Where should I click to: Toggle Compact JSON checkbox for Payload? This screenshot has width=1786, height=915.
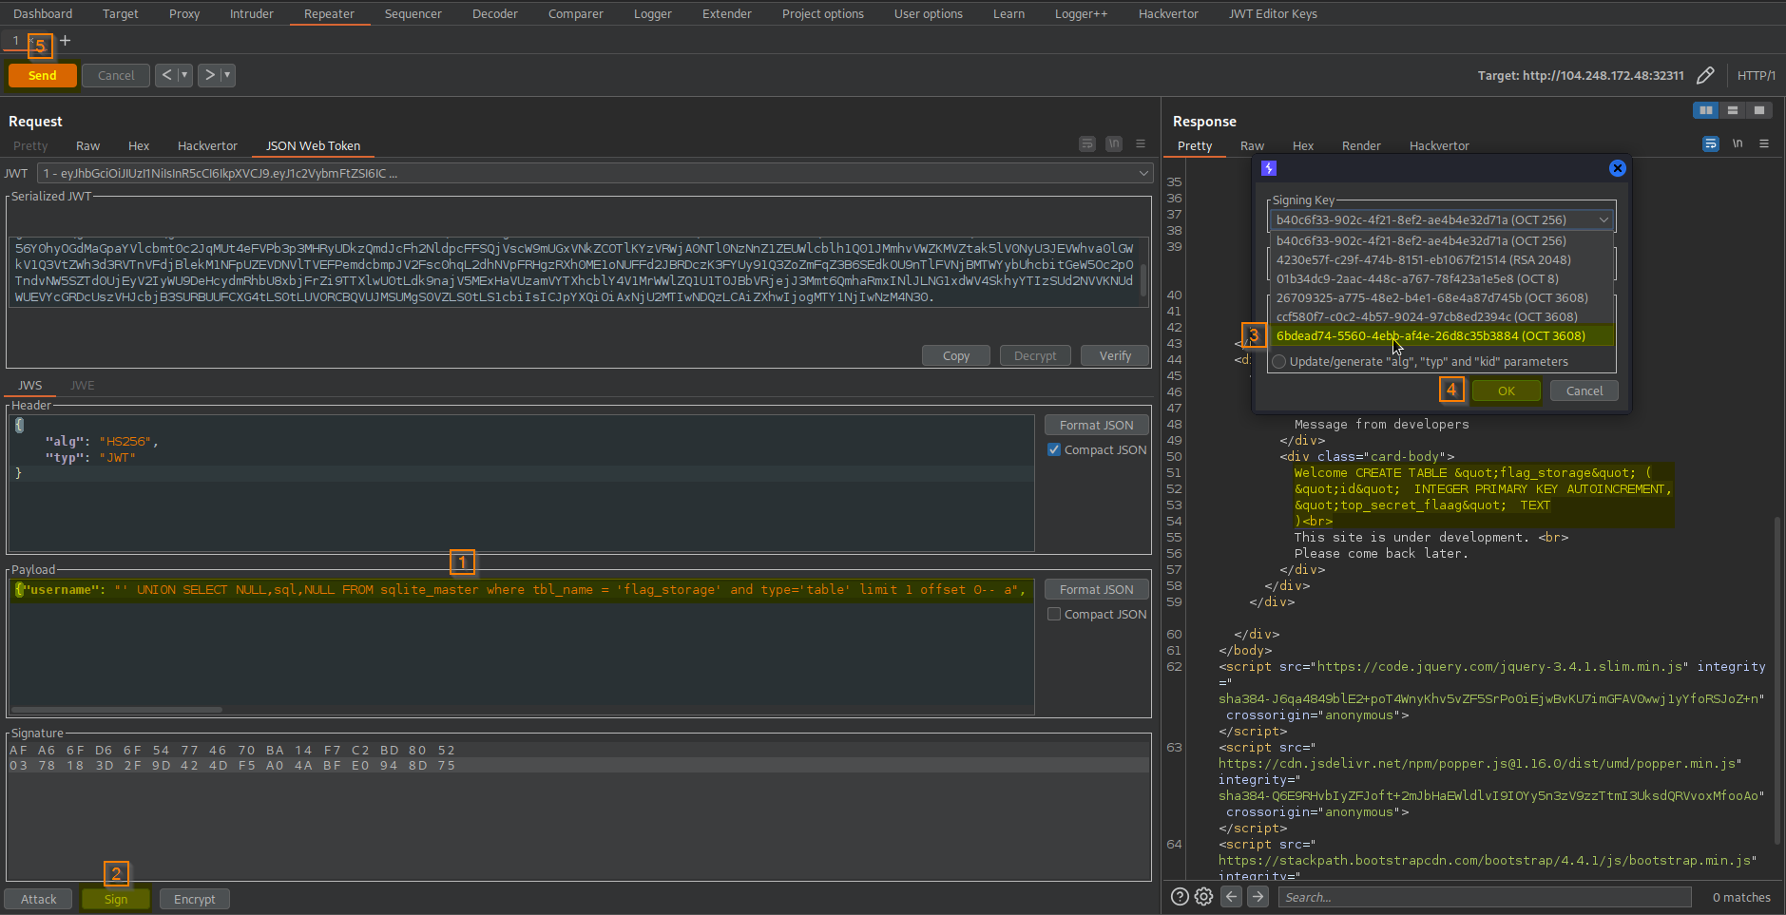point(1053,614)
